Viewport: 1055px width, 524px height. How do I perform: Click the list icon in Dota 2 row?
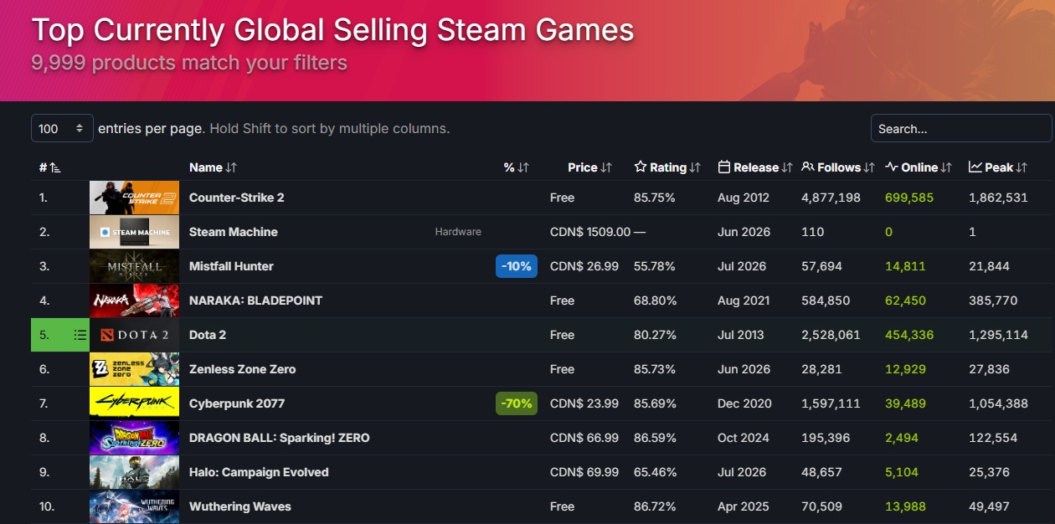click(x=80, y=335)
